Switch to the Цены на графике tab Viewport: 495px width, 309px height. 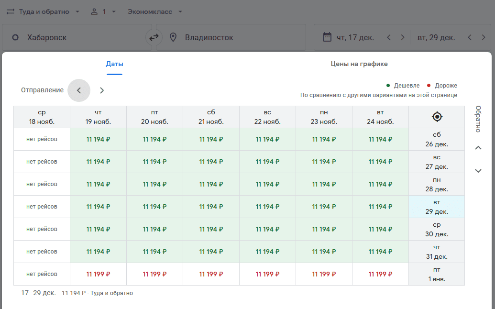(359, 64)
